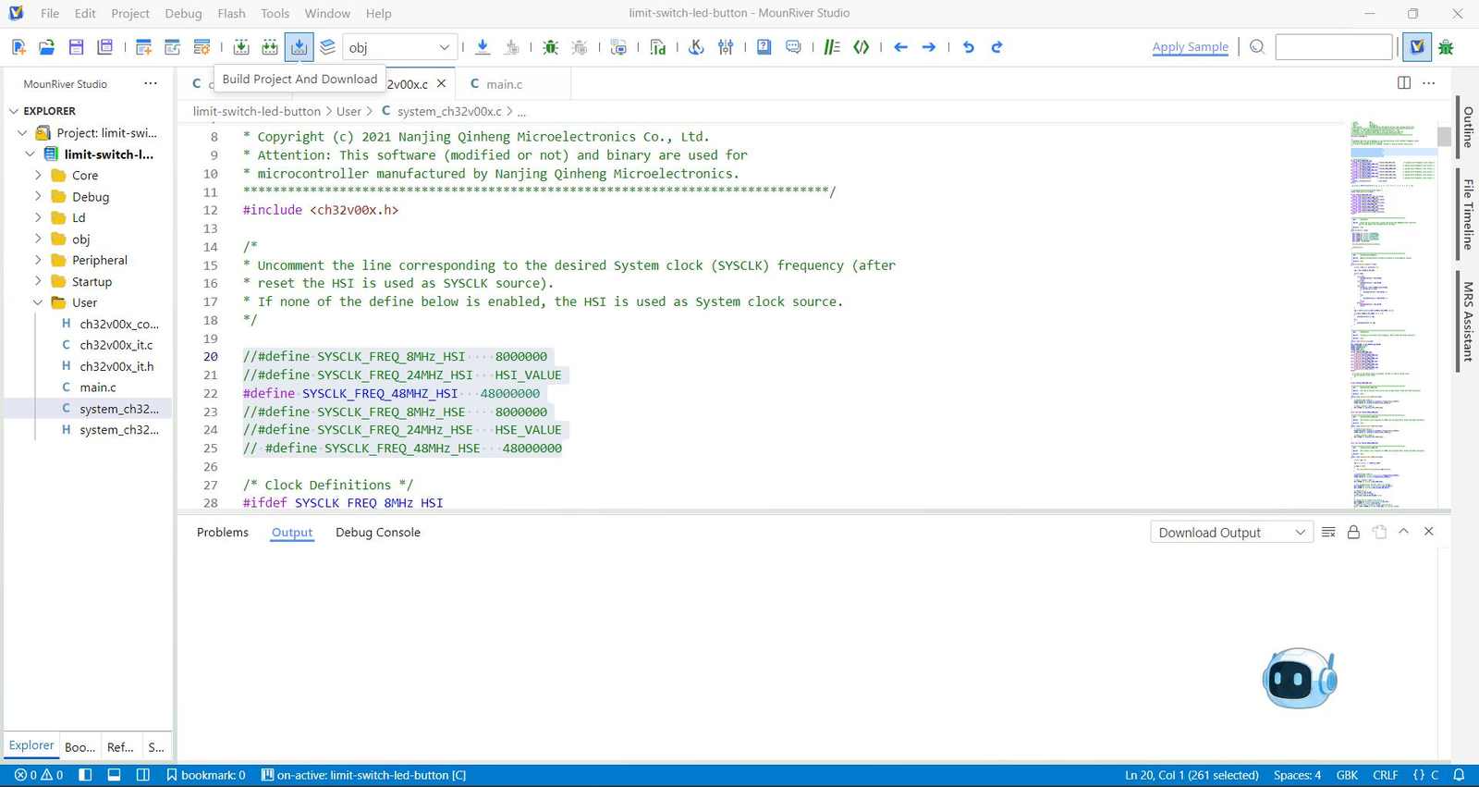
Task: Select ch32v00x_it.c in Explorer tree
Action: coord(116,345)
